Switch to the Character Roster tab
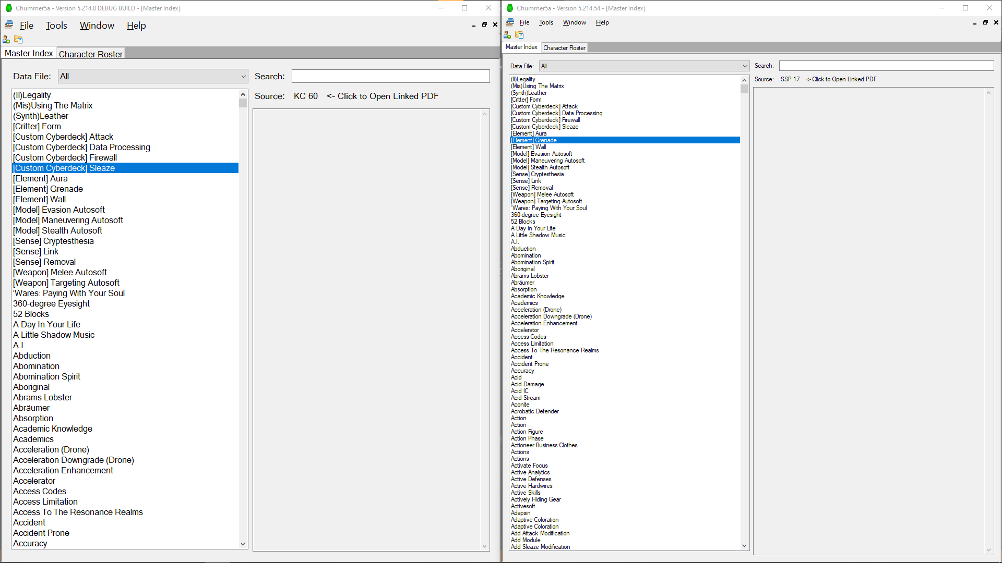 point(90,54)
